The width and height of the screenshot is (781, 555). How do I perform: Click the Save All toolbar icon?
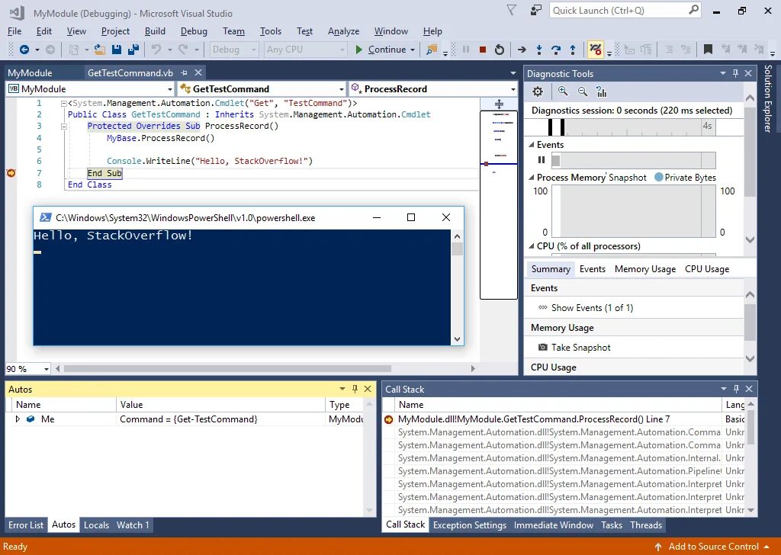pos(133,50)
